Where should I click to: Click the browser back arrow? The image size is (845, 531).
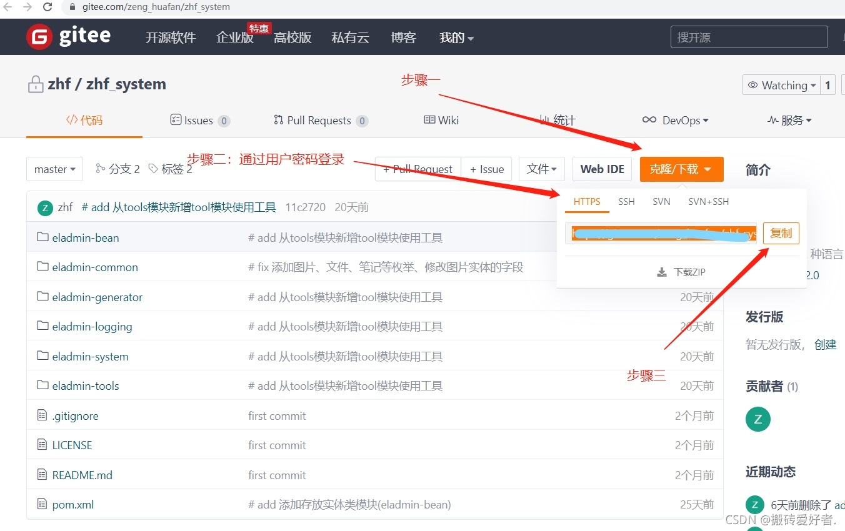point(8,7)
